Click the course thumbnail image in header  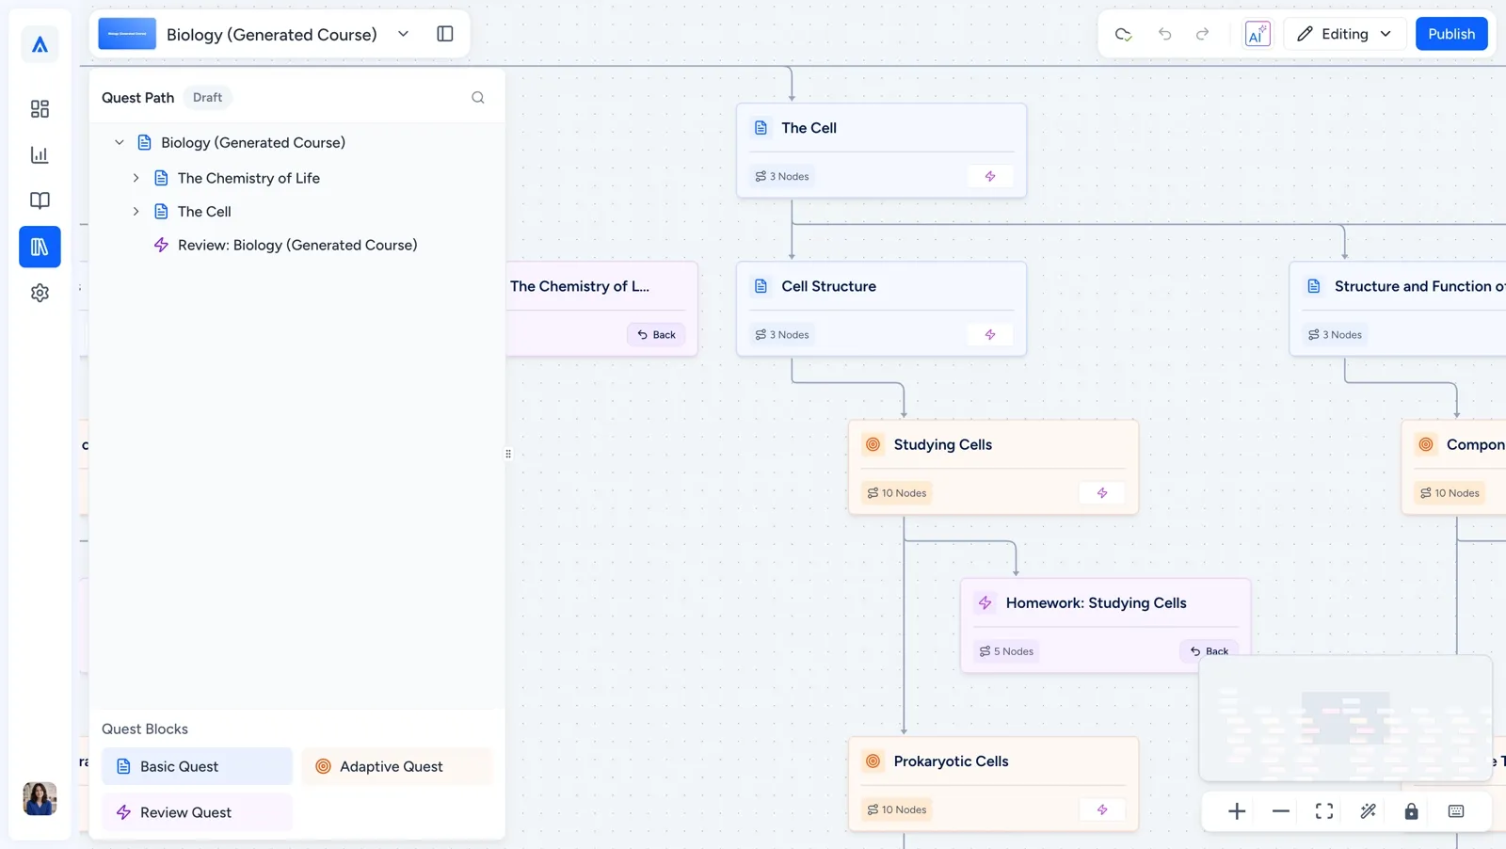tap(127, 34)
